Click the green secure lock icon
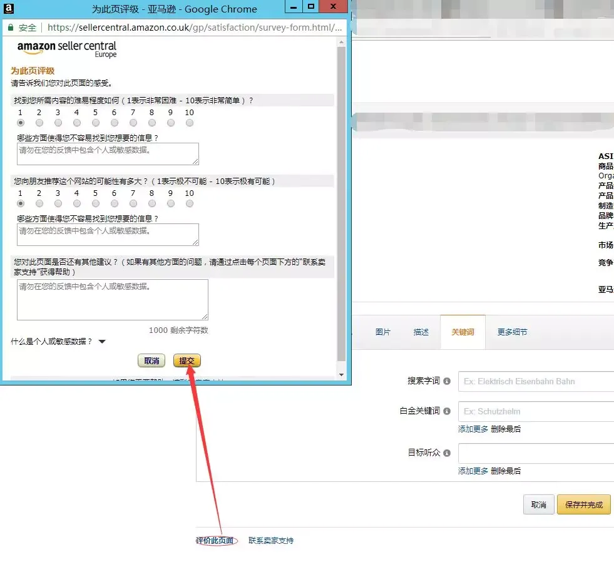 pos(11,28)
